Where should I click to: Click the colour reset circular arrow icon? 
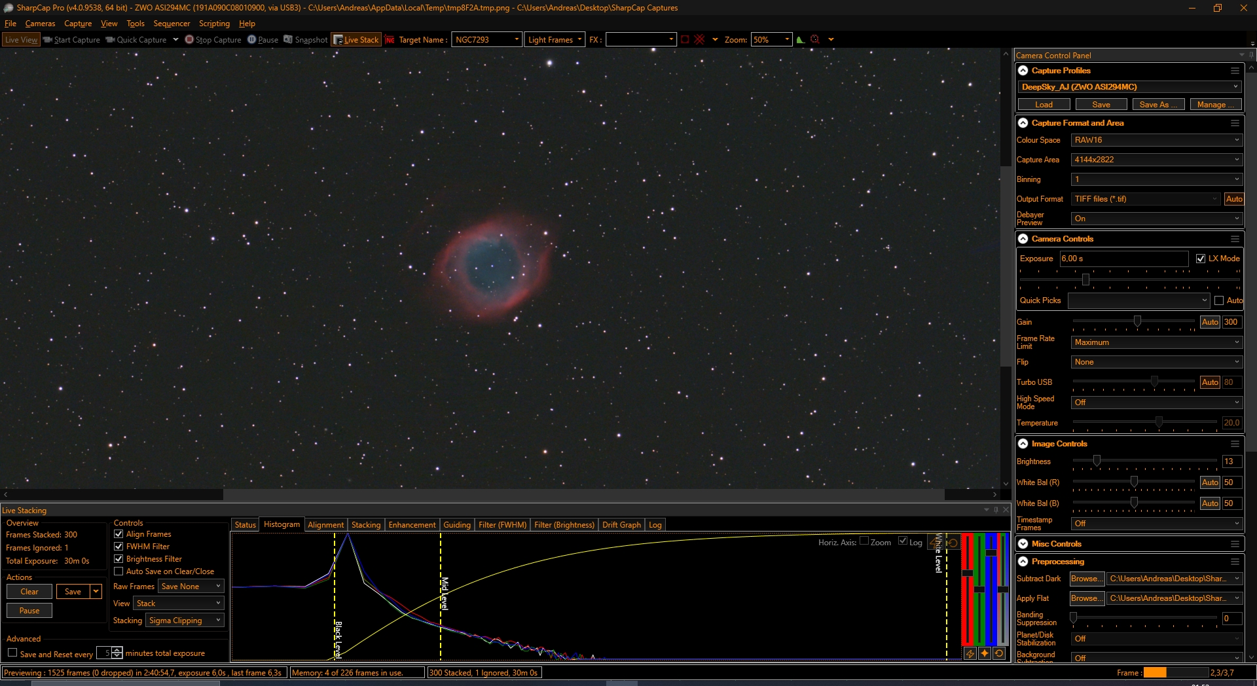pyautogui.click(x=999, y=653)
